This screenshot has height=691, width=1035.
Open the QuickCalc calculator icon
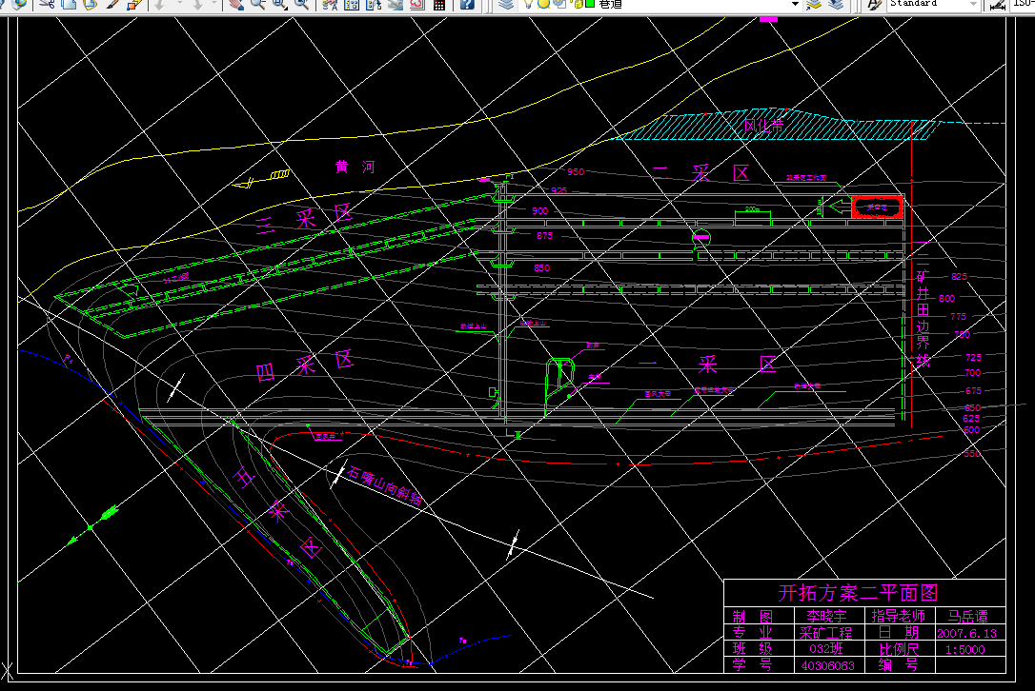point(439,4)
